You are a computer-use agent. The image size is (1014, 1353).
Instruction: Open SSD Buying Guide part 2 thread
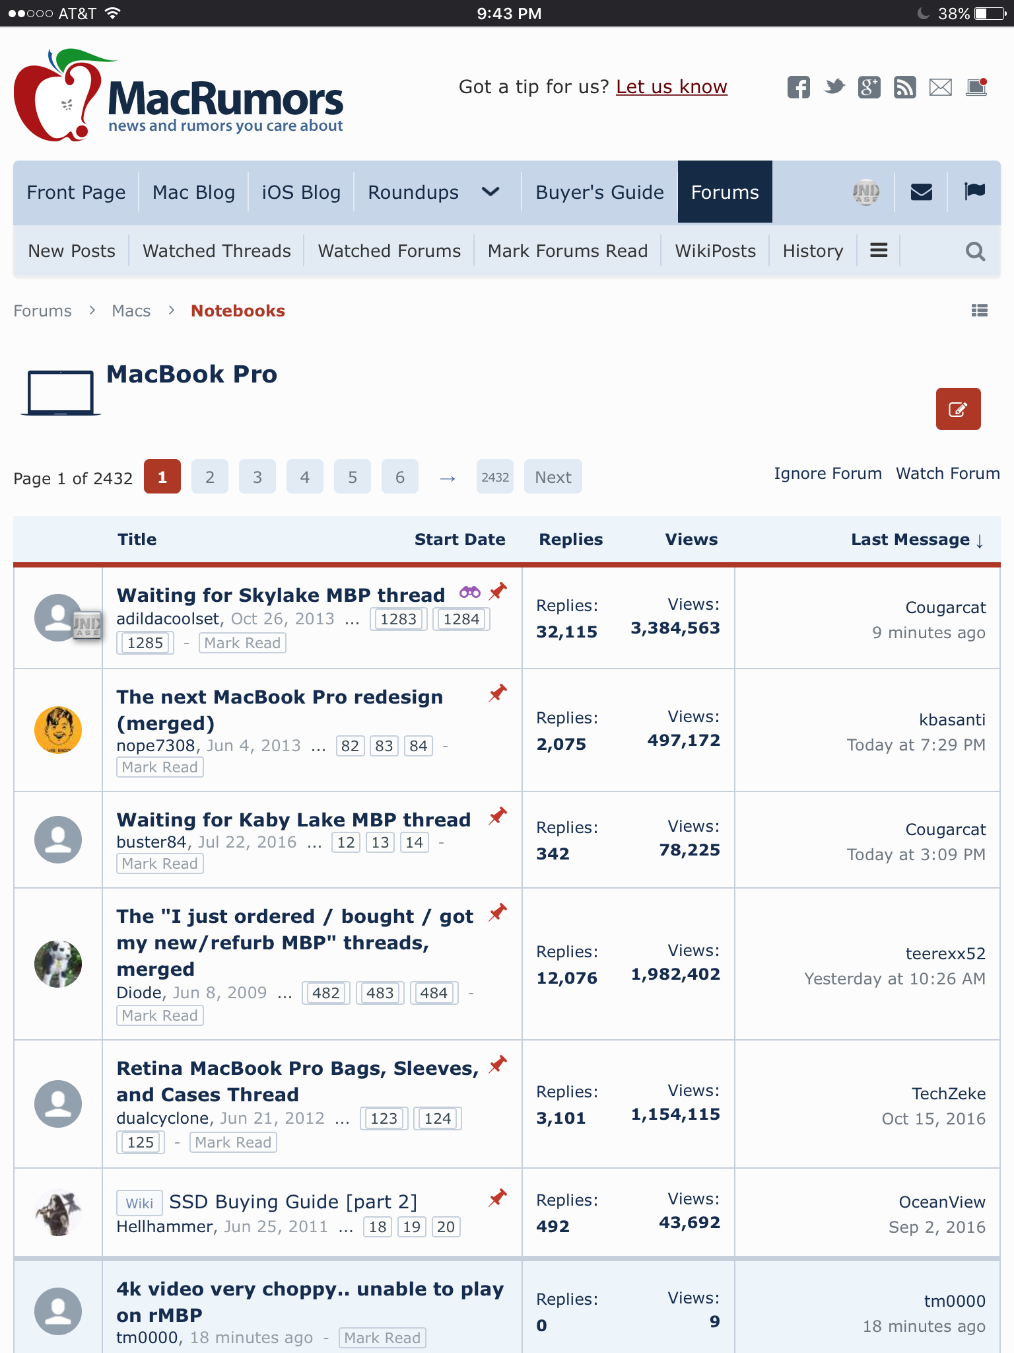(293, 1202)
